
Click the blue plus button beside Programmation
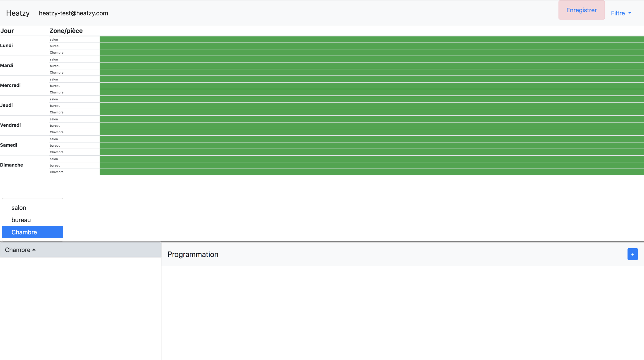tap(632, 254)
